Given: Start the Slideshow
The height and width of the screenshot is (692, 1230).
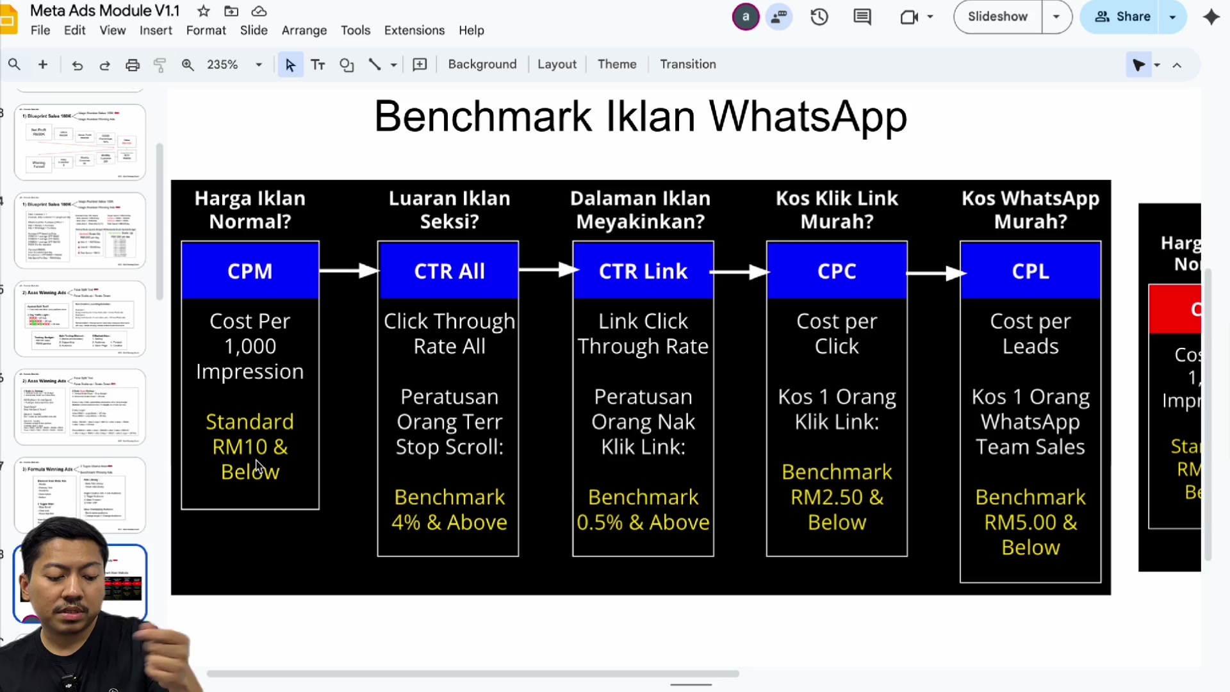Looking at the screenshot, I should point(997,17).
